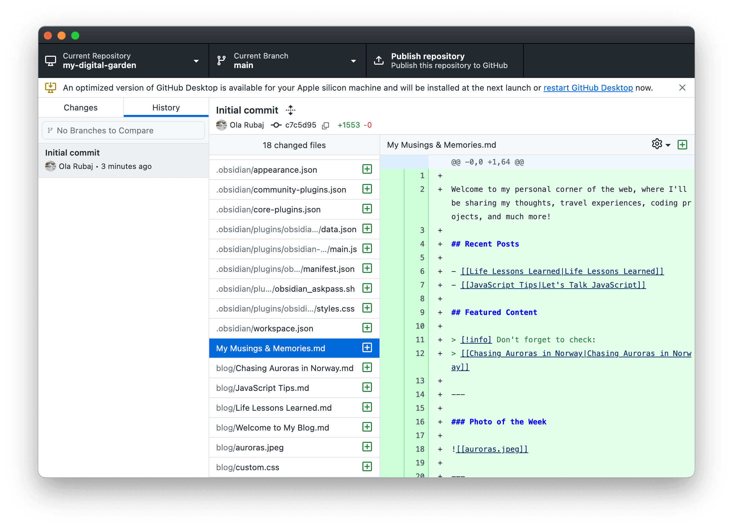
Task: Click added icon for My Musings & Memories.md
Action: (367, 347)
